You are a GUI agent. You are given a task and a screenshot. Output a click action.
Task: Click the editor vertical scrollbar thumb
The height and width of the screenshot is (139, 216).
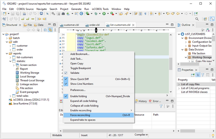171,64
